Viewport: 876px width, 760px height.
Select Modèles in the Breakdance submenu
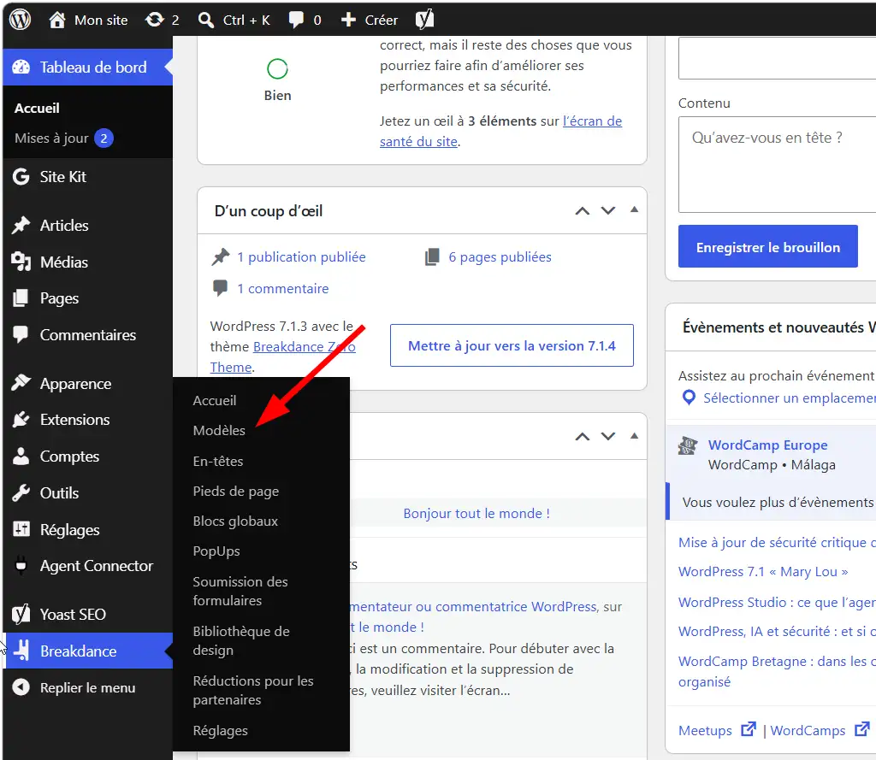[x=219, y=431]
